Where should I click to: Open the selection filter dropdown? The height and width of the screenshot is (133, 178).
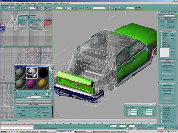(31, 8)
